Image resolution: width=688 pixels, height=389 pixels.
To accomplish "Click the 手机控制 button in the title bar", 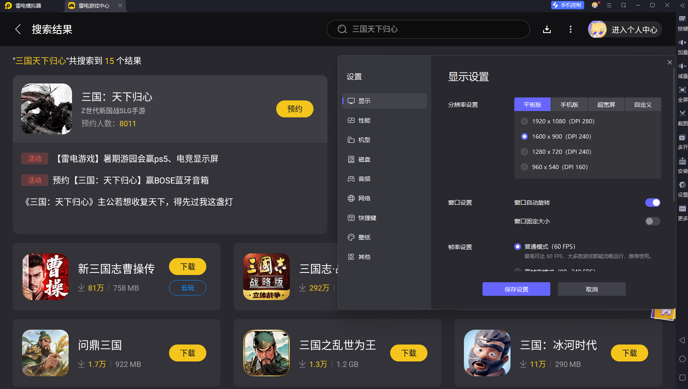I will [x=568, y=5].
